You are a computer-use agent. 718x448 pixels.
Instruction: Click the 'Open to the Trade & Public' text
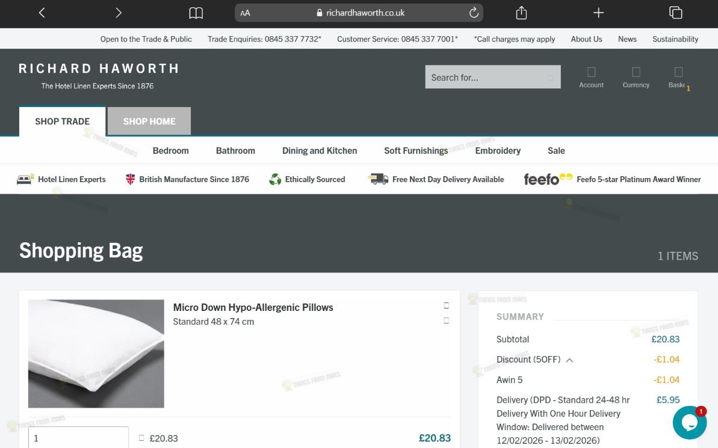pyautogui.click(x=146, y=39)
